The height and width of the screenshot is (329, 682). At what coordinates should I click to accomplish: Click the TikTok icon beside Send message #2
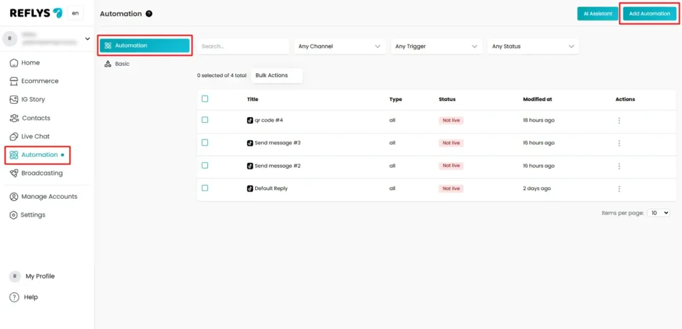click(x=250, y=165)
